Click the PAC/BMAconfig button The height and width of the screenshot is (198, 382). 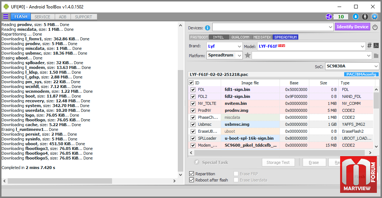pyautogui.click(x=361, y=74)
